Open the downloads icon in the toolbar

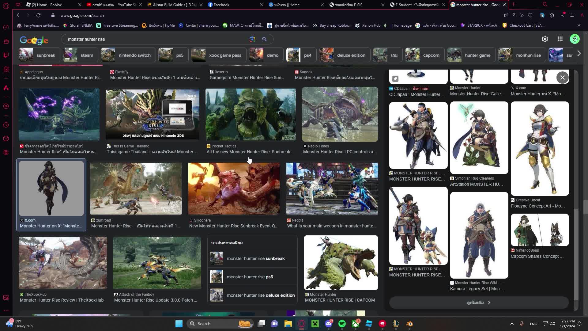(562, 15)
